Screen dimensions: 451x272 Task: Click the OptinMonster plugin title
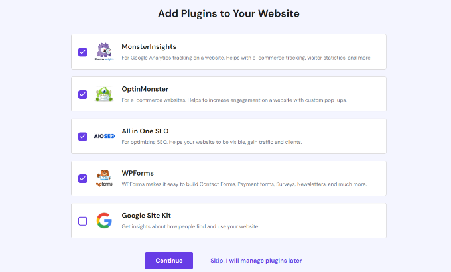[145, 89]
